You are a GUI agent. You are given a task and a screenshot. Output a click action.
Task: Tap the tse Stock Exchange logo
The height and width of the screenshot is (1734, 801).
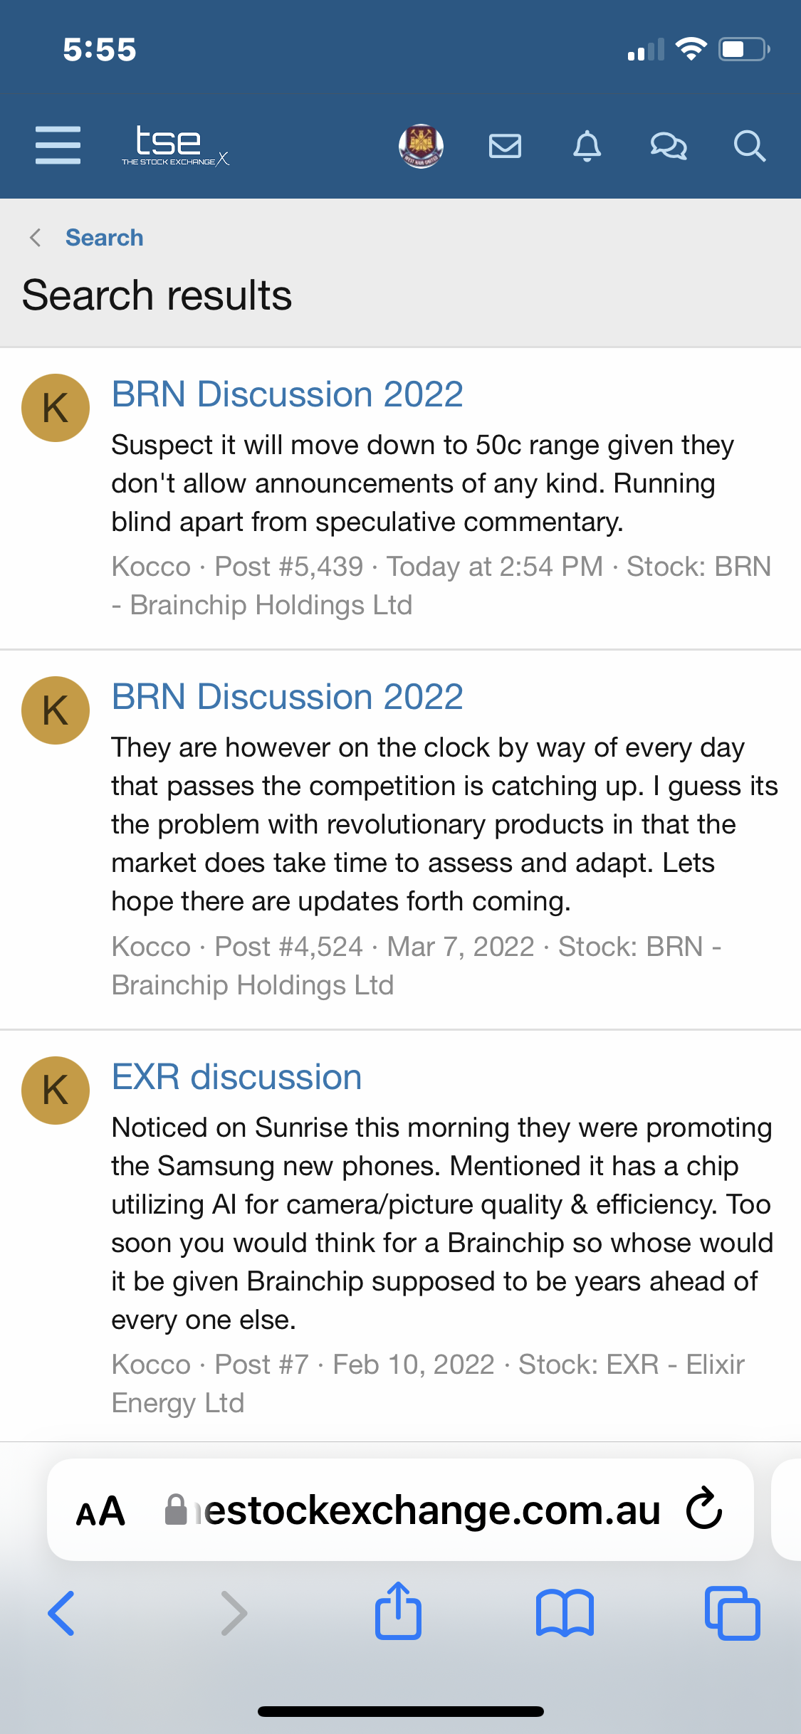coord(175,145)
